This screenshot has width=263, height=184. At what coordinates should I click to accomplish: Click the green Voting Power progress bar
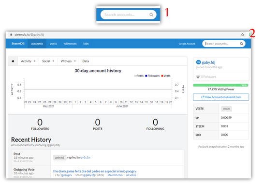[x=221, y=85]
